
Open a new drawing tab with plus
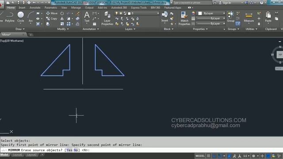tap(31, 34)
